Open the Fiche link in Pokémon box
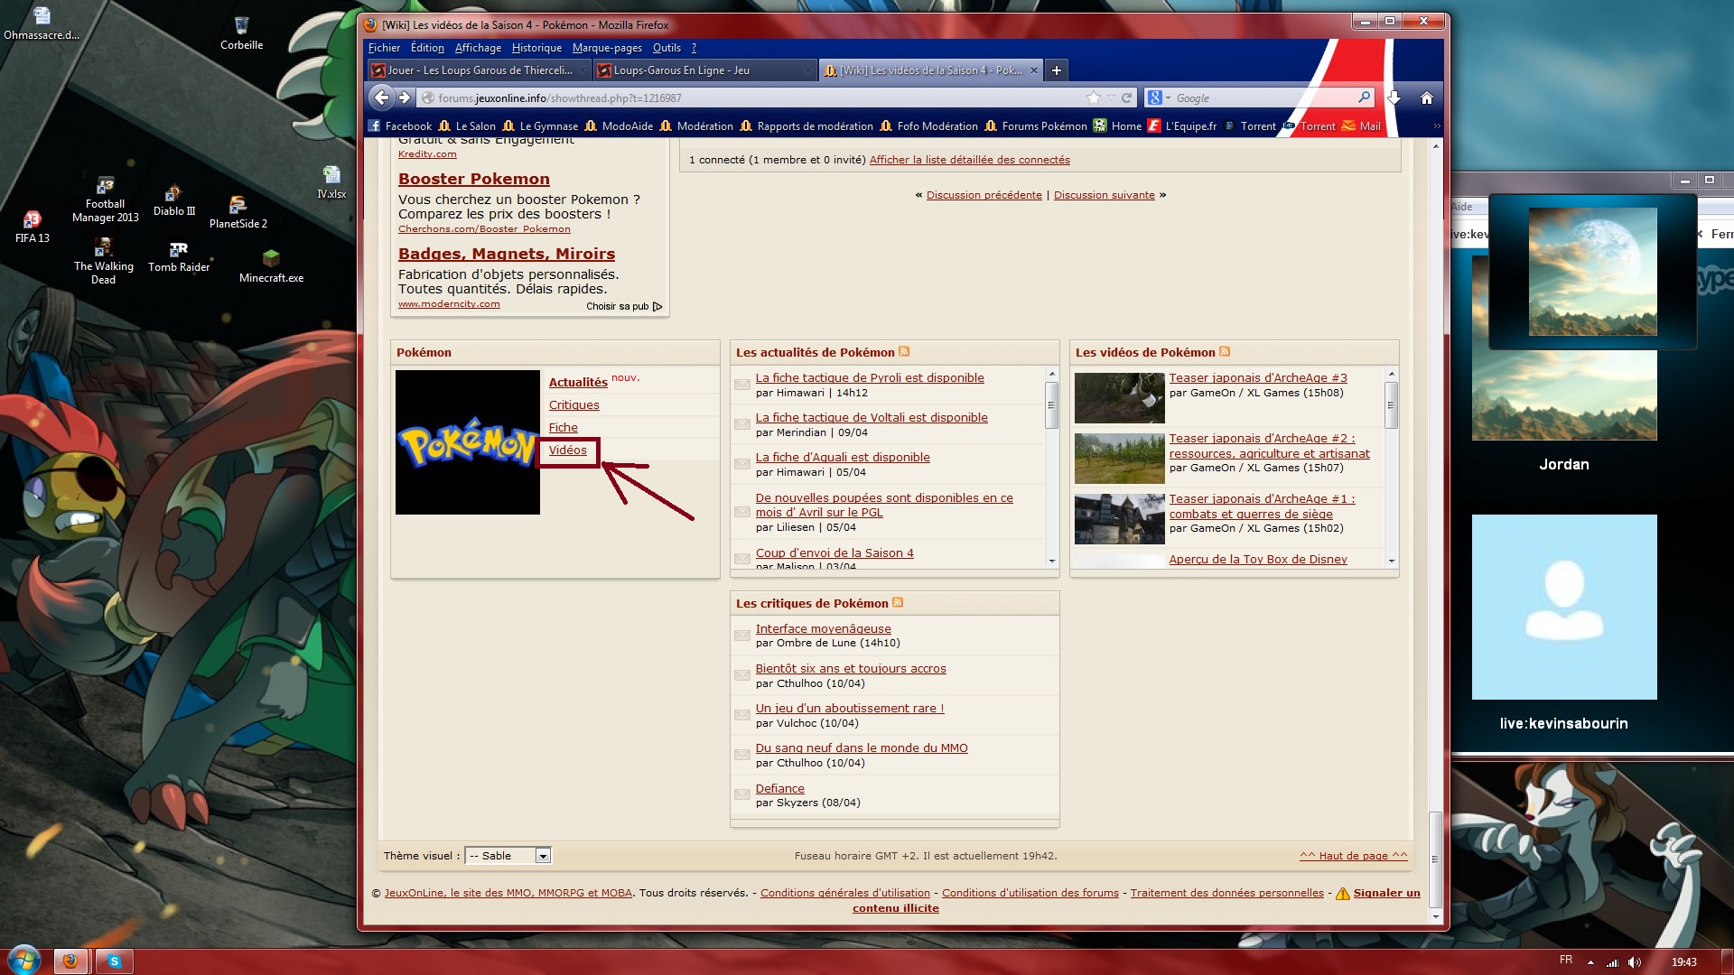 pos(563,428)
